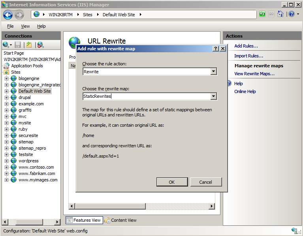Screen dimensions: 303x236
Task: Cancel the rewrite map rule dialog
Action: pyautogui.click(x=206, y=182)
